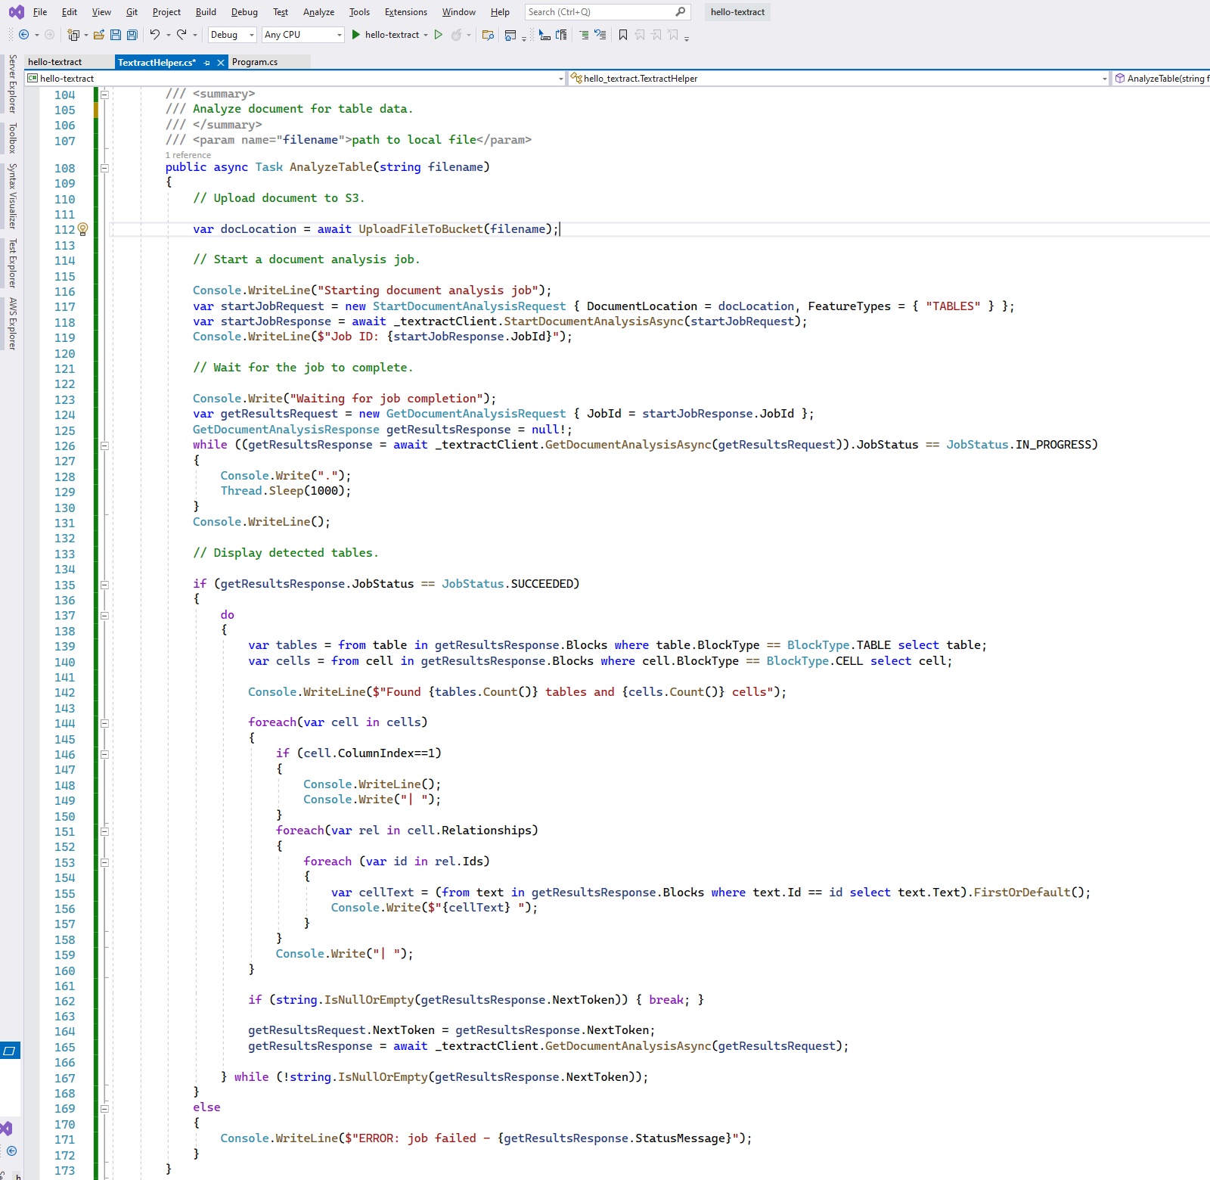Close the TextractHelper.cs tab

pos(221,63)
